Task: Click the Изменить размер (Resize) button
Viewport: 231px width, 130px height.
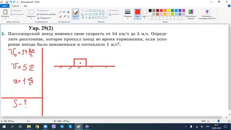Action: (x=46, y=14)
